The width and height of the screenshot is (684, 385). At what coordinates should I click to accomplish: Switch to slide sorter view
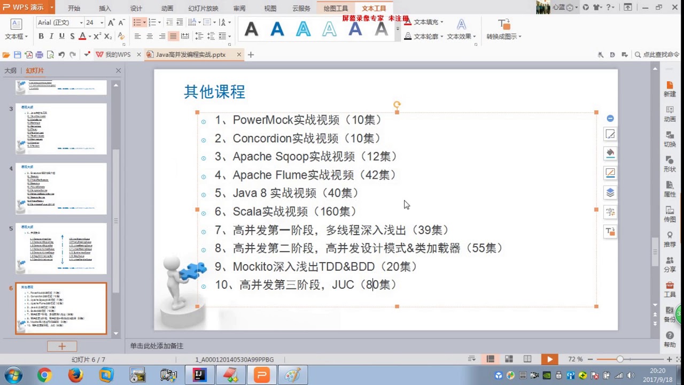[x=509, y=359]
